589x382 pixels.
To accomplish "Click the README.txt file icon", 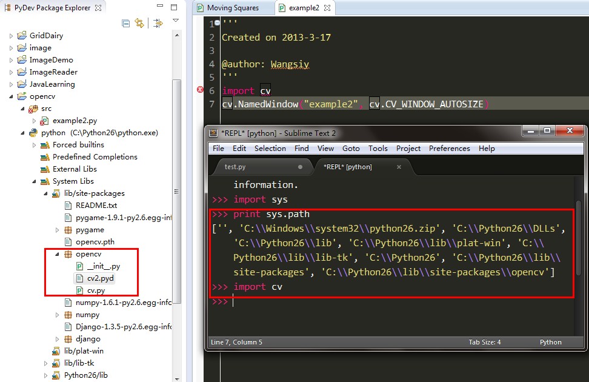I will [x=68, y=205].
